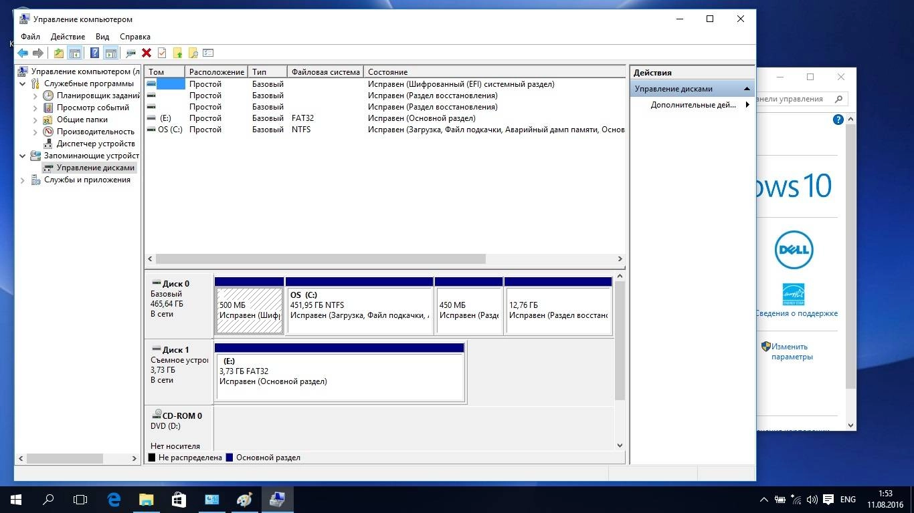Click the volume speaker tray icon
This screenshot has width=914, height=513.
click(812, 500)
